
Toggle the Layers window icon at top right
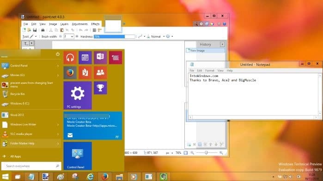[207, 24]
